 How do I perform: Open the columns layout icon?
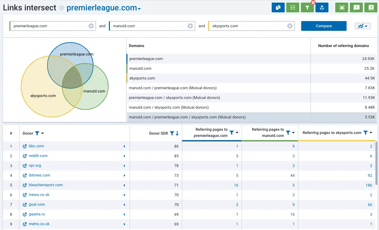[x=292, y=8]
